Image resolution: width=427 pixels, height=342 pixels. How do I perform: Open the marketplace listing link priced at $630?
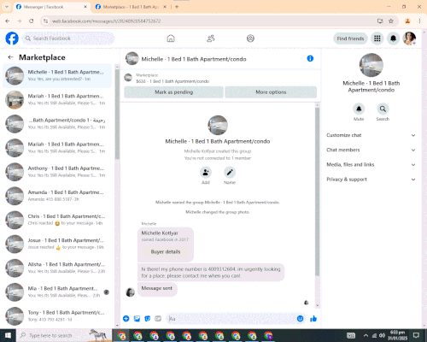173,81
